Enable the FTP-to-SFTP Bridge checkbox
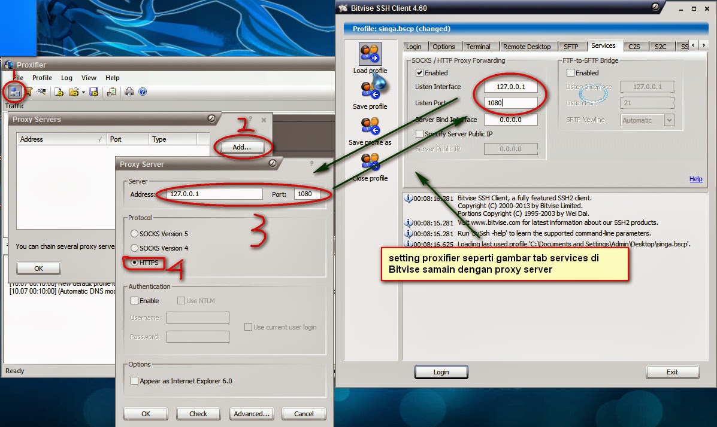Viewport: 717px width, 427px height. [570, 72]
